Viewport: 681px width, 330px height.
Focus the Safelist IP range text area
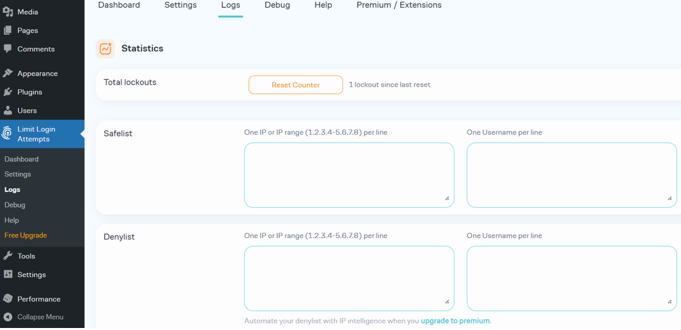click(349, 175)
